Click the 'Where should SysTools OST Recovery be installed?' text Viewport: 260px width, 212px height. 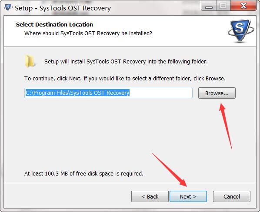point(88,33)
